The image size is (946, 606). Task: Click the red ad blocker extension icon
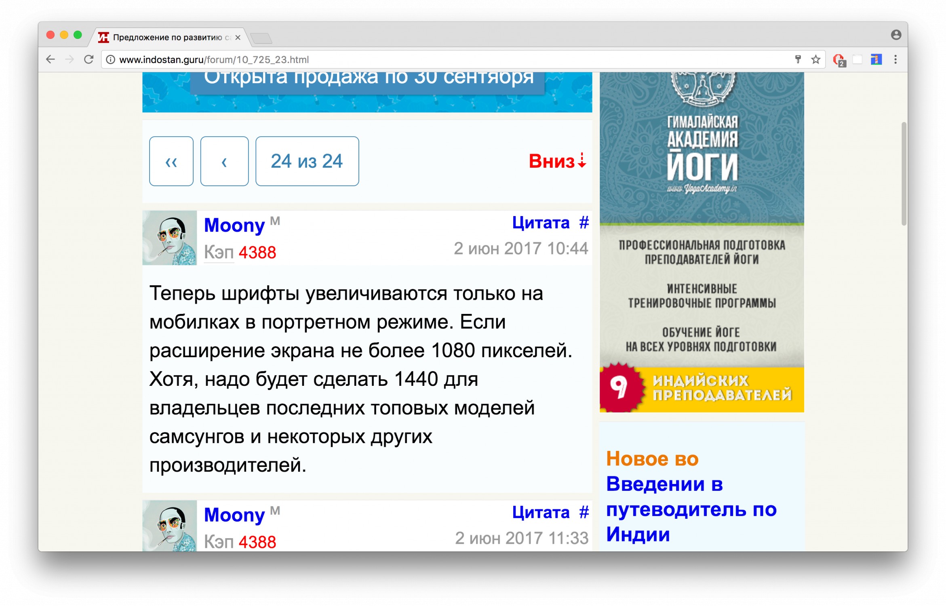839,60
